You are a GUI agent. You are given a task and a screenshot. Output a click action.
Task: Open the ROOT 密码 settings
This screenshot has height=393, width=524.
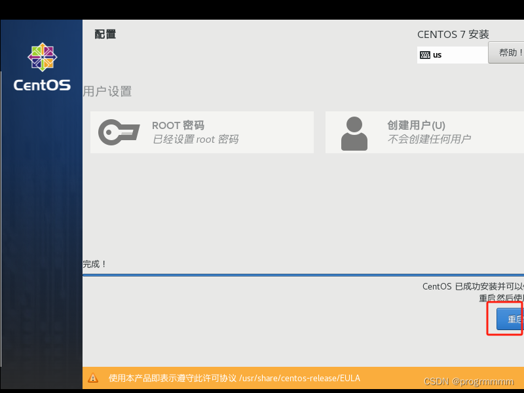(x=202, y=132)
